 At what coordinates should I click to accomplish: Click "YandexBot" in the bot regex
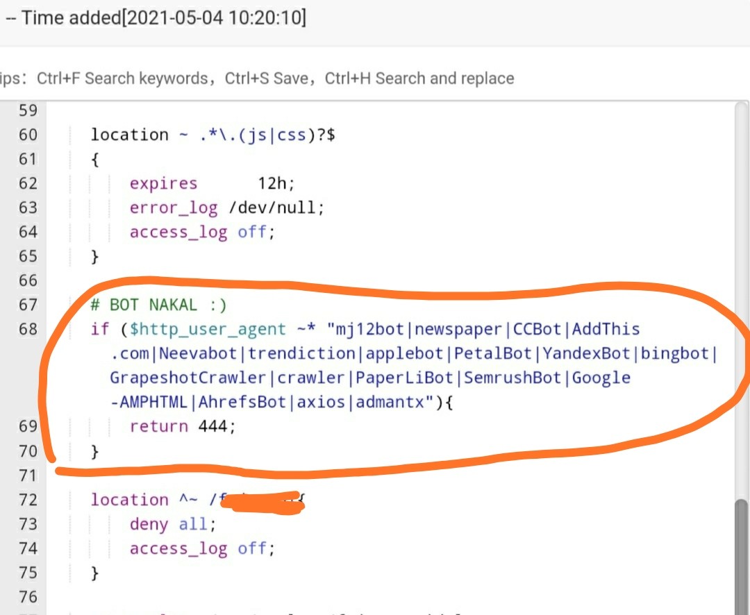[586, 353]
